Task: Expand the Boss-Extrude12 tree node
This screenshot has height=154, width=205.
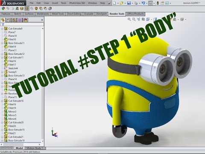Action: (x=2, y=54)
